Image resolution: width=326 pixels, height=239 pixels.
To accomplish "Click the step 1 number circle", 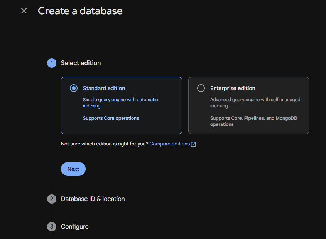I will point(52,63).
